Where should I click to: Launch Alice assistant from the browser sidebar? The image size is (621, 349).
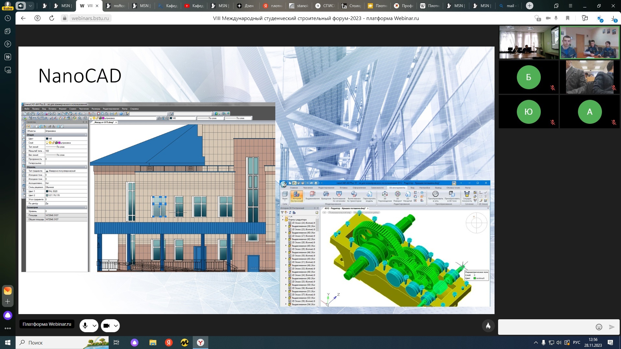[8, 315]
